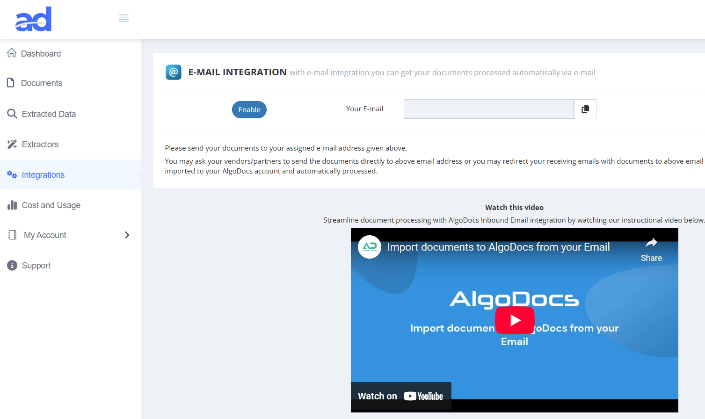Click the Your E-mail input field
Image resolution: width=705 pixels, height=419 pixels.
coord(488,109)
